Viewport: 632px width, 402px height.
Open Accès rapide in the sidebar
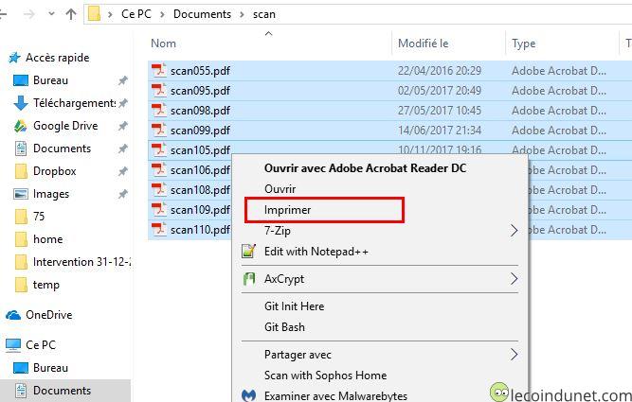57,58
